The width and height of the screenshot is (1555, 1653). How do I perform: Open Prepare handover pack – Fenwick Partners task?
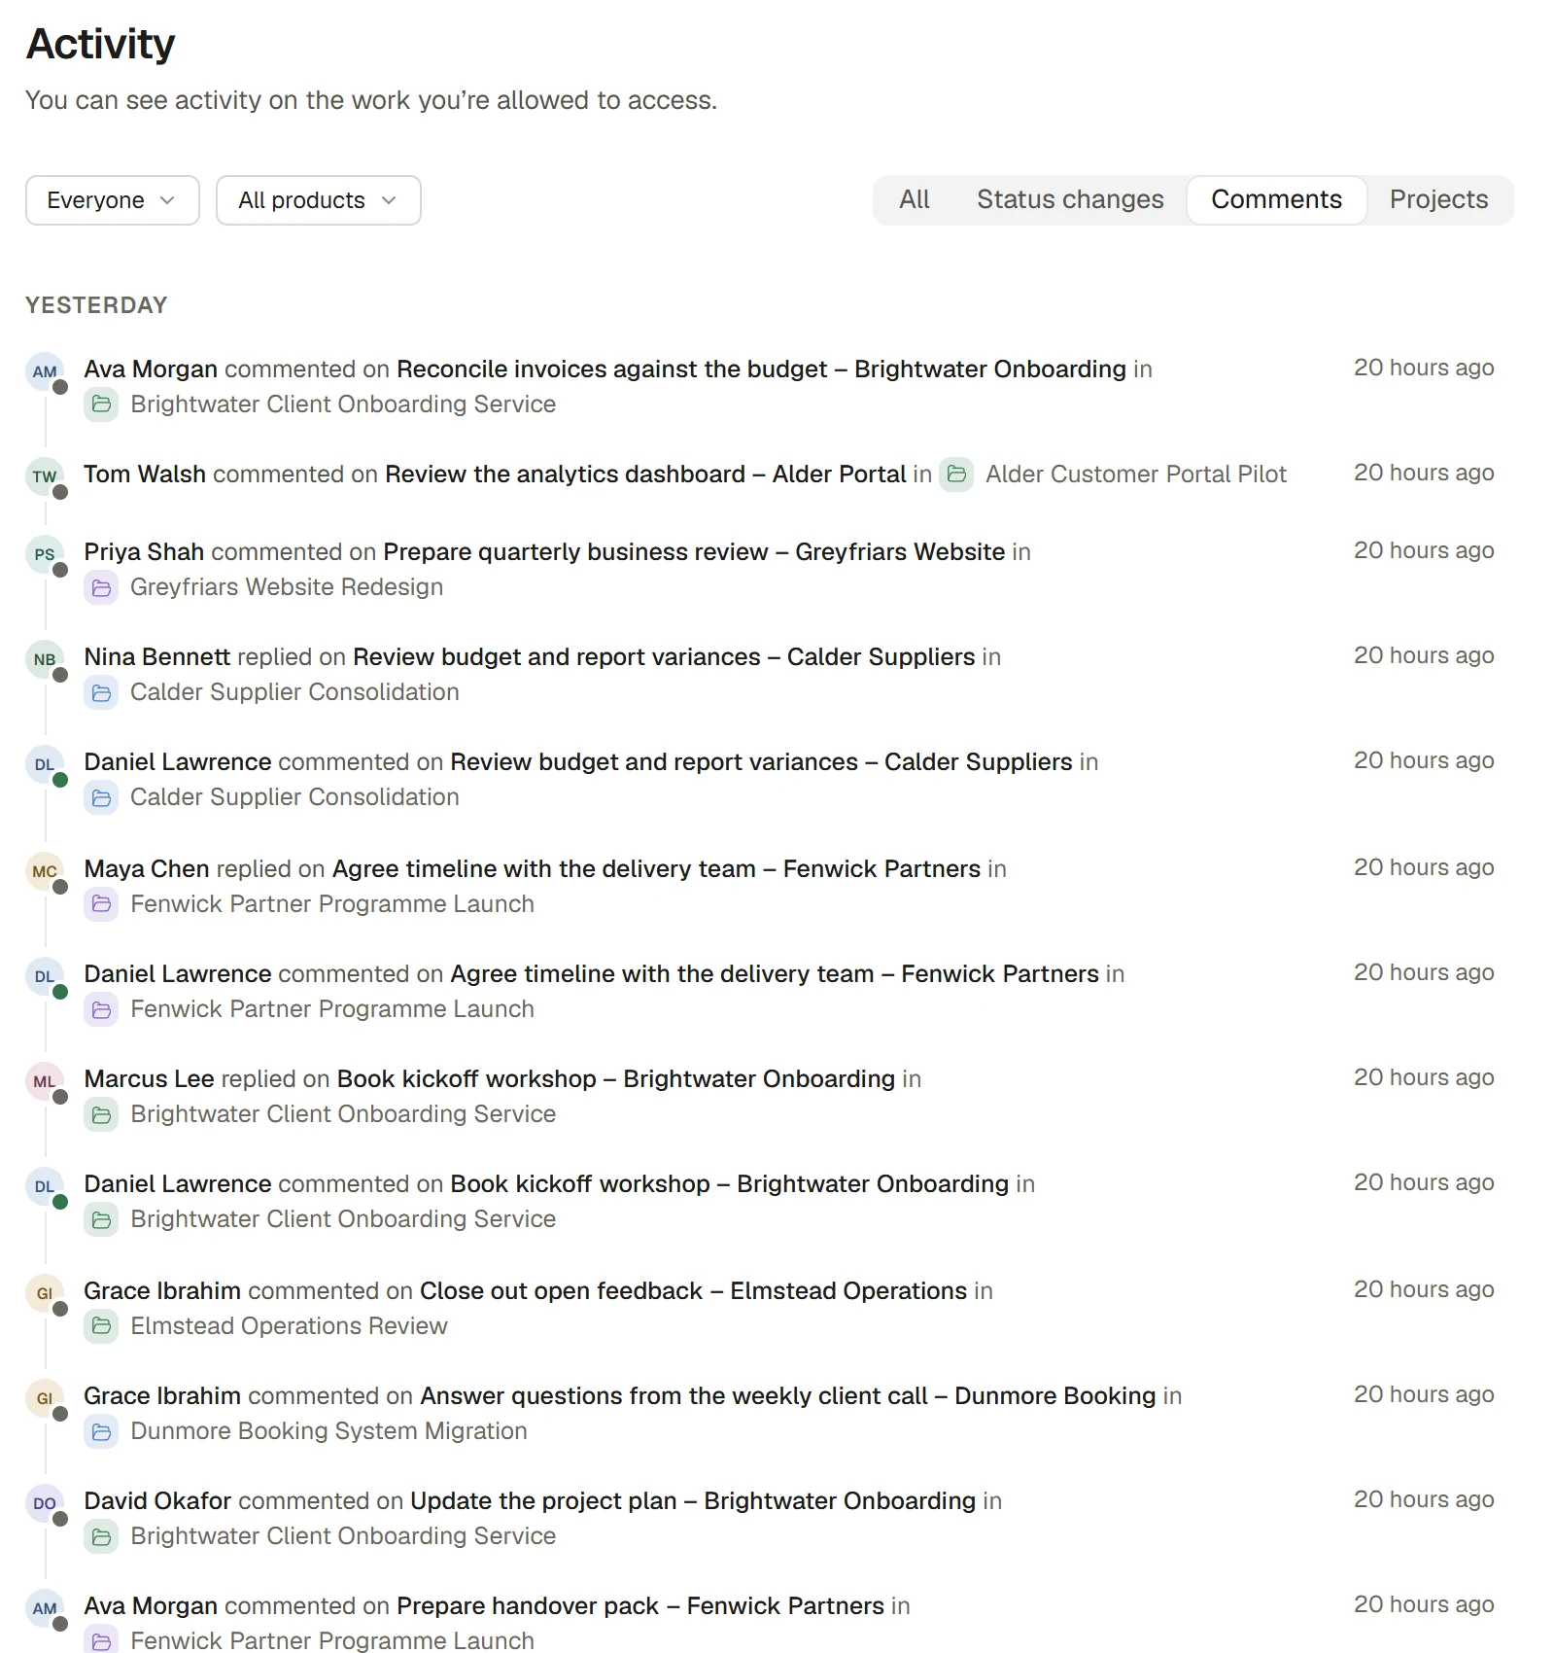coord(640,1606)
